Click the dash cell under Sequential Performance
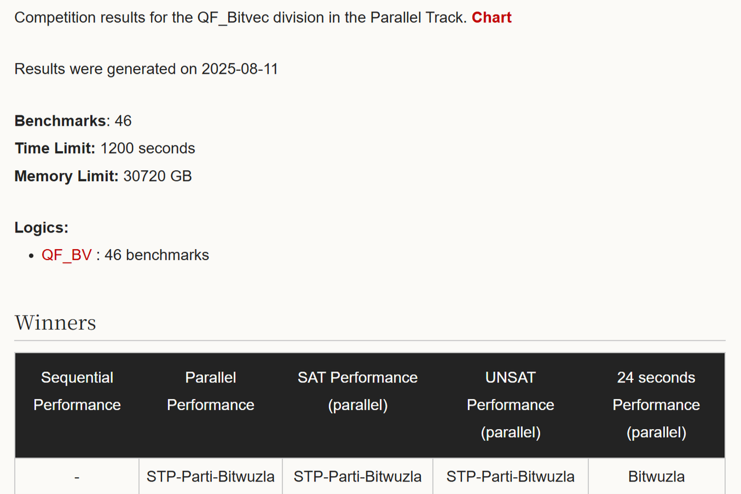 (77, 477)
